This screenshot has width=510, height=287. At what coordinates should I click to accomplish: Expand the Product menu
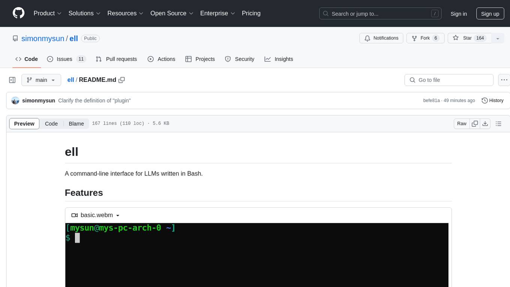pos(48,13)
